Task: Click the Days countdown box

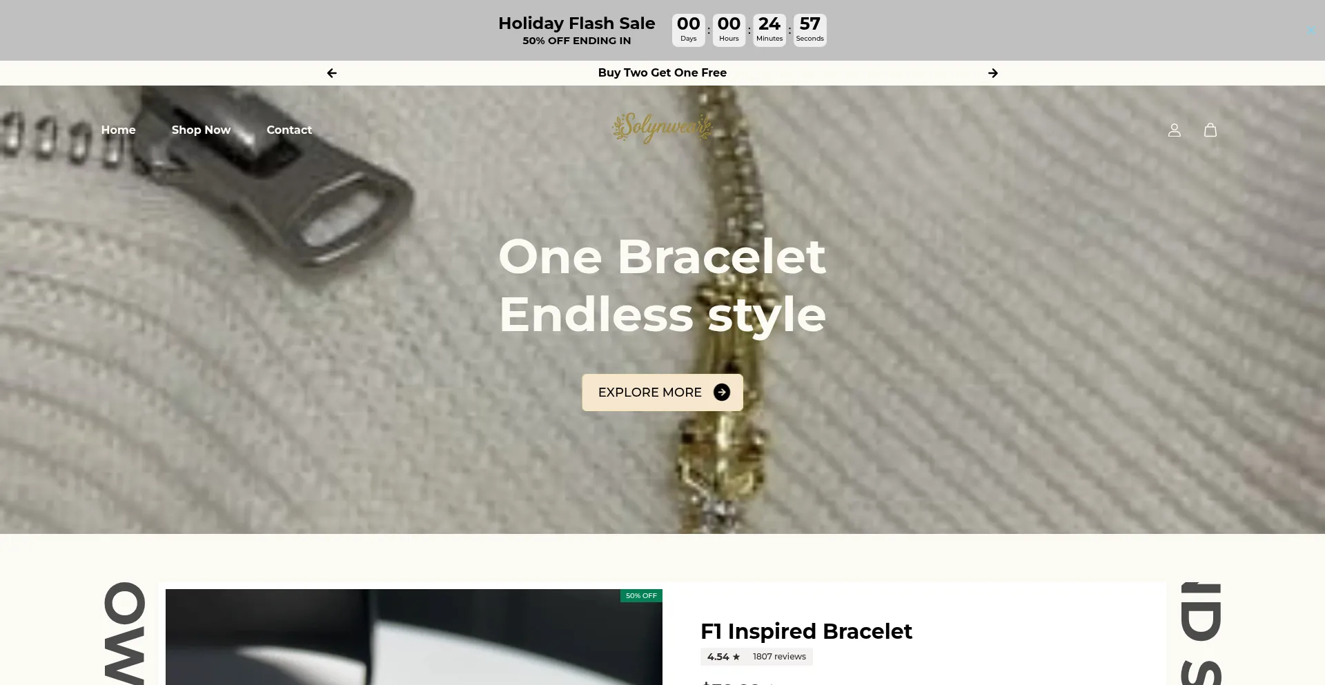Action: tap(689, 30)
